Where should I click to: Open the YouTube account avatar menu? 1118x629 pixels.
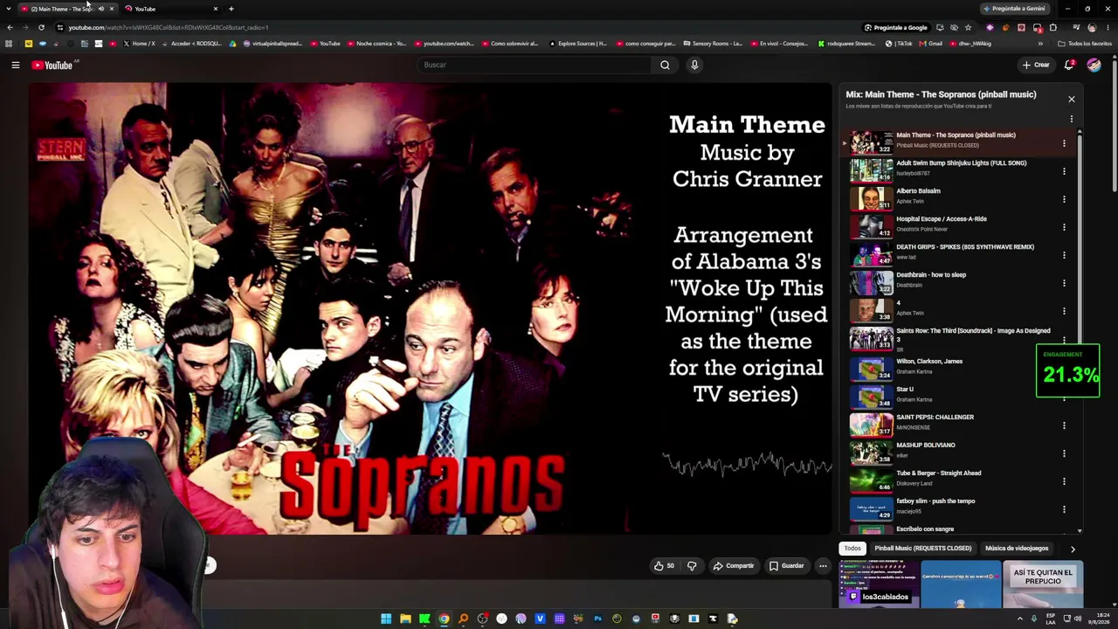coord(1094,65)
